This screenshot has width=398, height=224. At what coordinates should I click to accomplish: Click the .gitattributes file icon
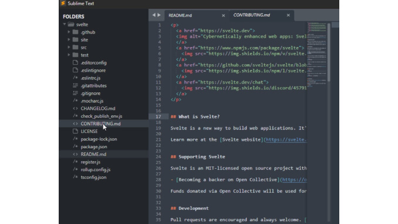pos(75,85)
